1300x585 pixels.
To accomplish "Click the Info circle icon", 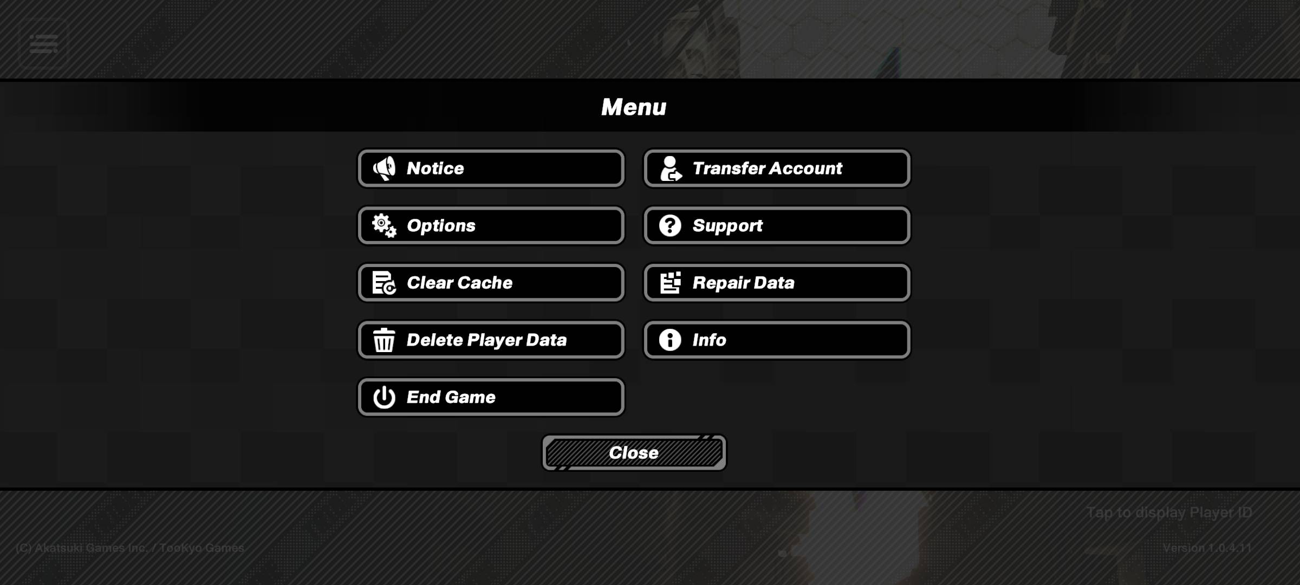I will click(669, 340).
